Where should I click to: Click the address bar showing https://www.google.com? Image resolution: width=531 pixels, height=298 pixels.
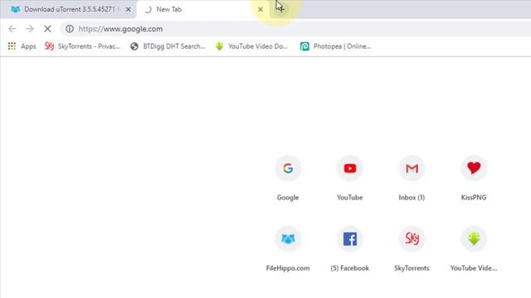(x=295, y=29)
